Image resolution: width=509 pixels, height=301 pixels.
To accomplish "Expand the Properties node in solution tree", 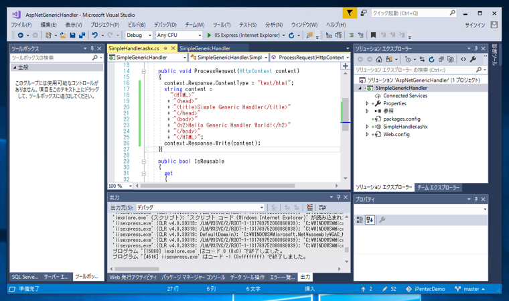I will (x=367, y=104).
